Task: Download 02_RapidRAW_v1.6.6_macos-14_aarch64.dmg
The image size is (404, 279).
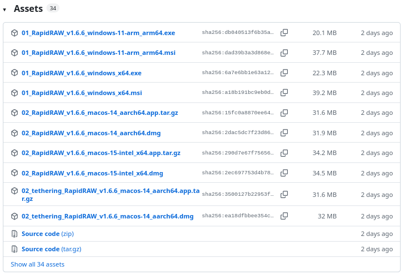Action: pos(91,133)
